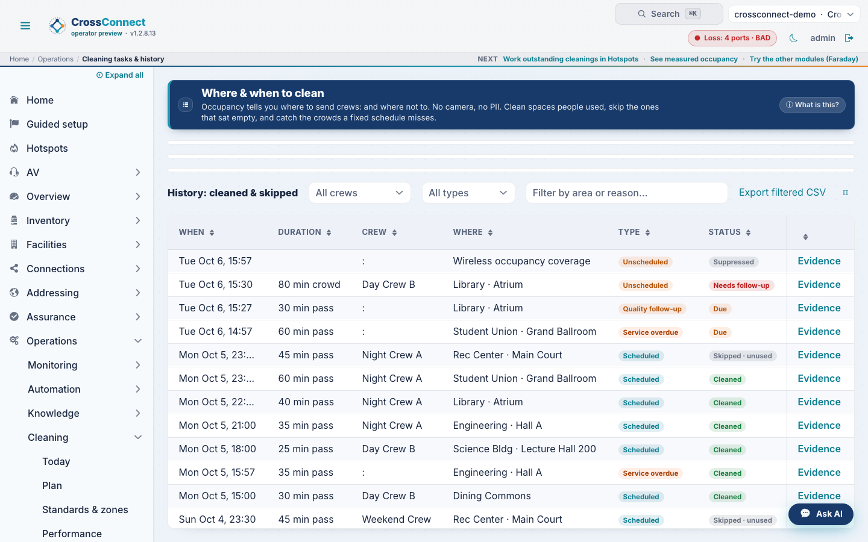This screenshot has width=868, height=542.
Task: Open the Plan cleaning page
Action: coord(52,485)
